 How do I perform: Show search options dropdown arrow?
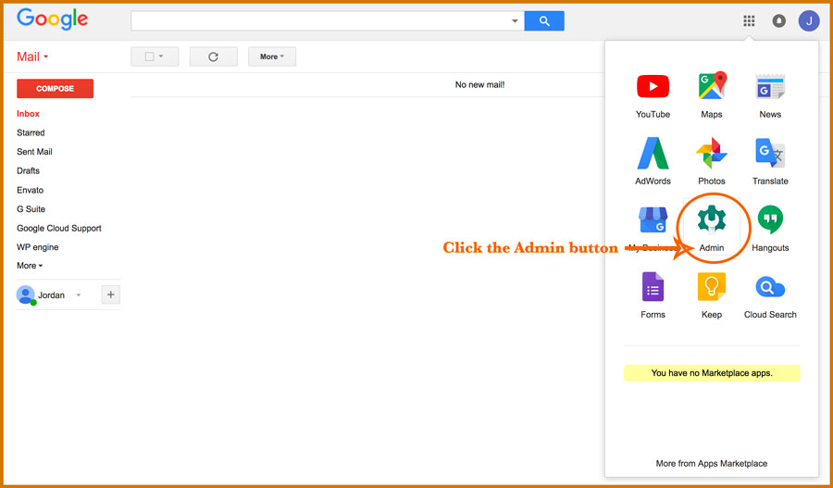[x=515, y=21]
